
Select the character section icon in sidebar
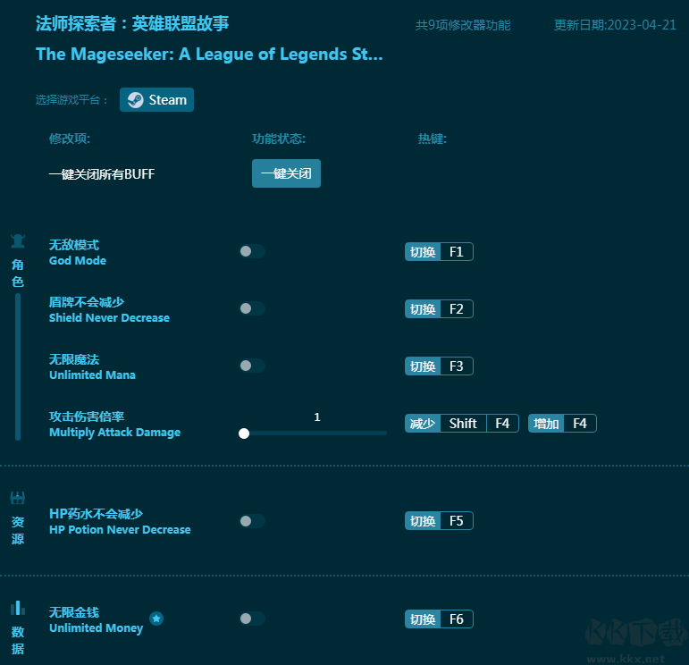point(18,241)
